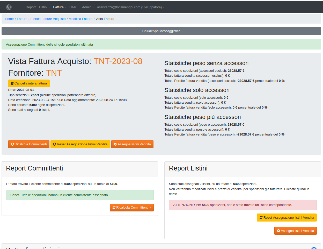The height and width of the screenshot is (249, 323).
Task: Go to Home via breadcrumb
Action: 9,19
